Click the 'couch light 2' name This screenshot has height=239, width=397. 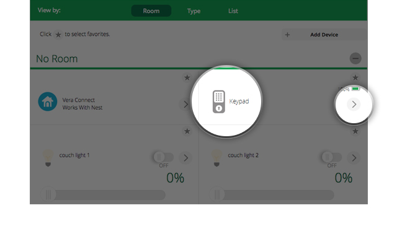243,155
